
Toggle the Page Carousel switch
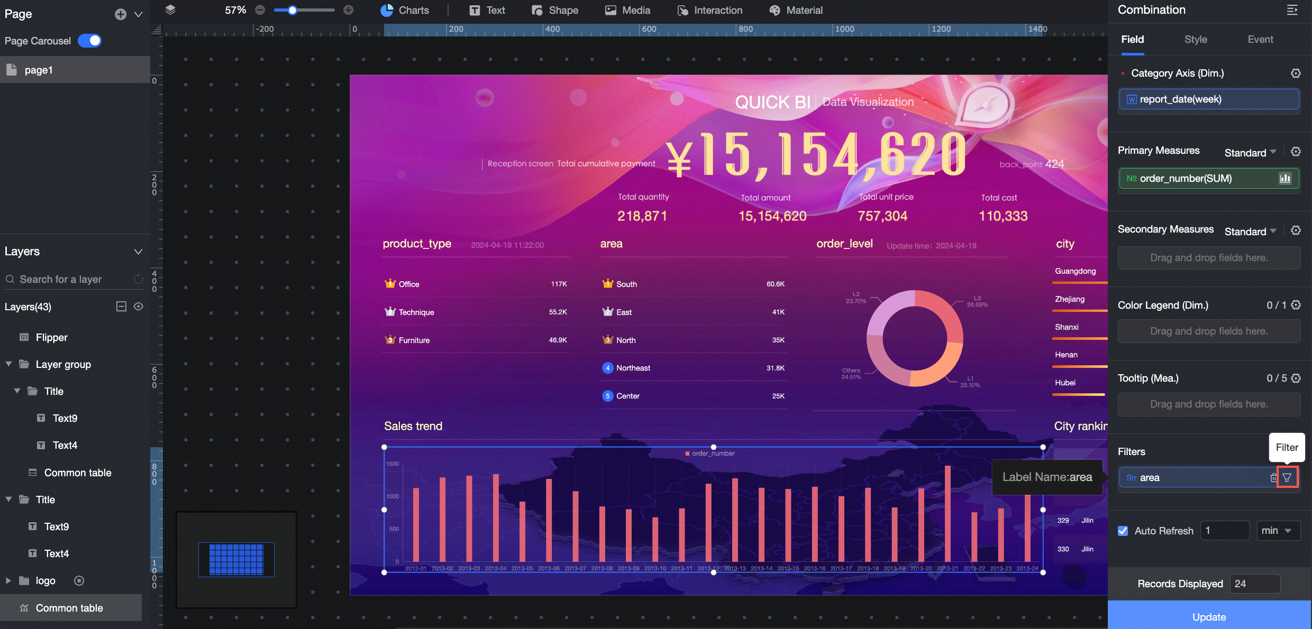(x=90, y=41)
